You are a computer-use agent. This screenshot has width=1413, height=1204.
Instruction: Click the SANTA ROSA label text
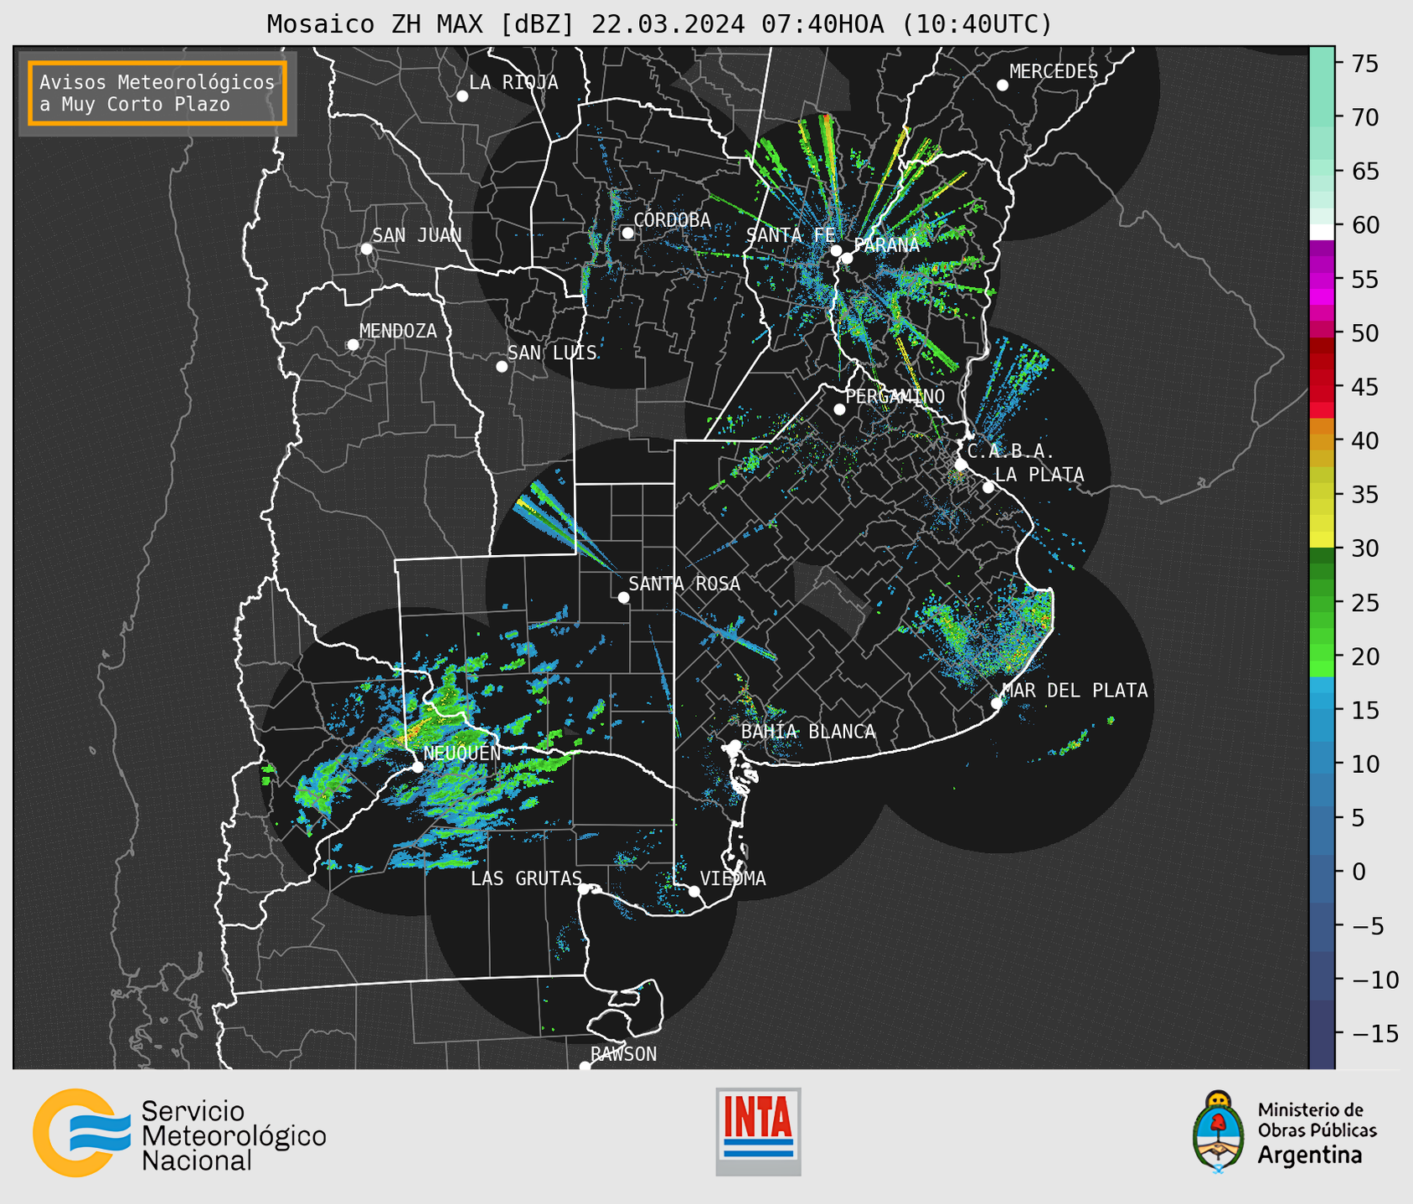pyautogui.click(x=684, y=584)
